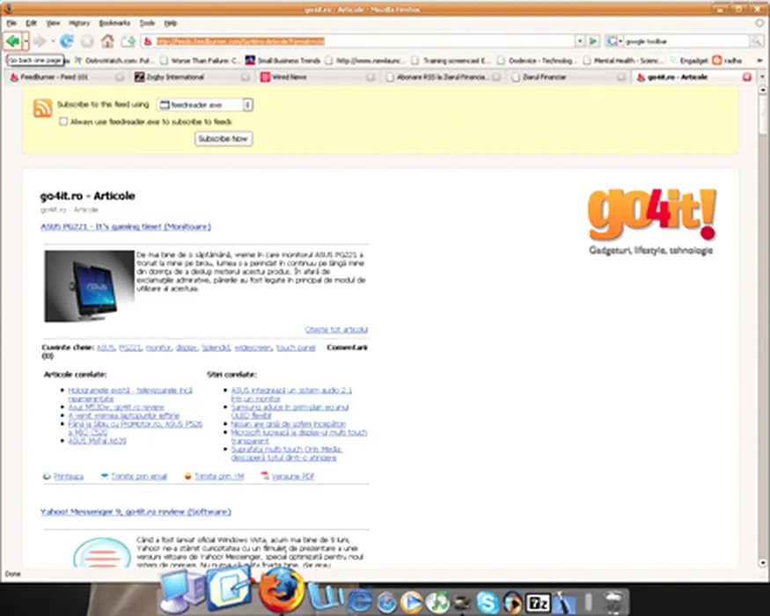Go to the Home page
This screenshot has height=616, width=770.
(107, 41)
